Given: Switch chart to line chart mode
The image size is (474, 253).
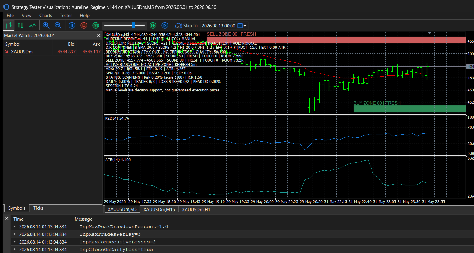Looking at the screenshot, I should point(32,25).
